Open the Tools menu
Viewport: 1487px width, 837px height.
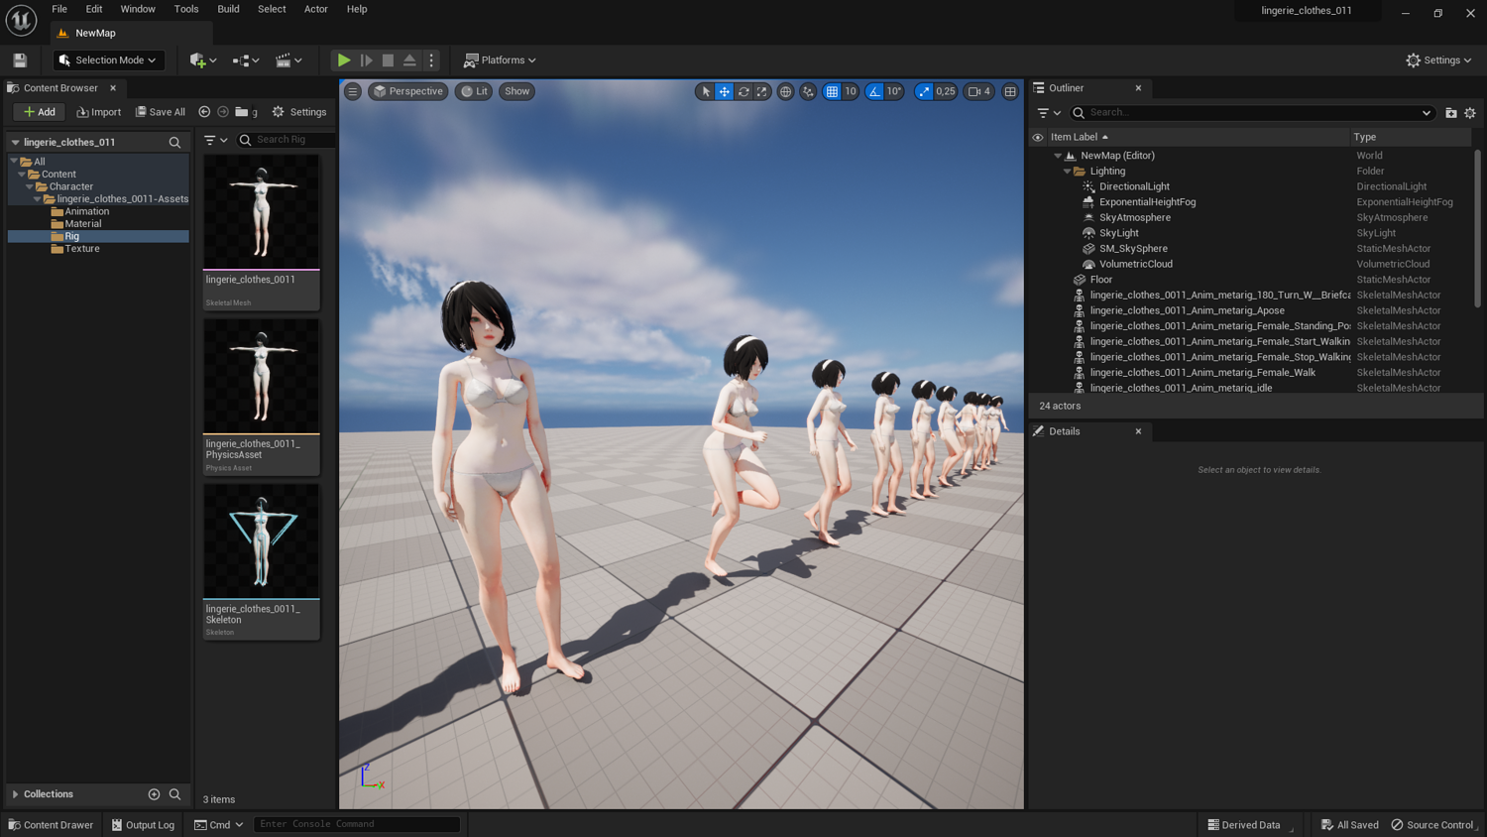pos(186,10)
